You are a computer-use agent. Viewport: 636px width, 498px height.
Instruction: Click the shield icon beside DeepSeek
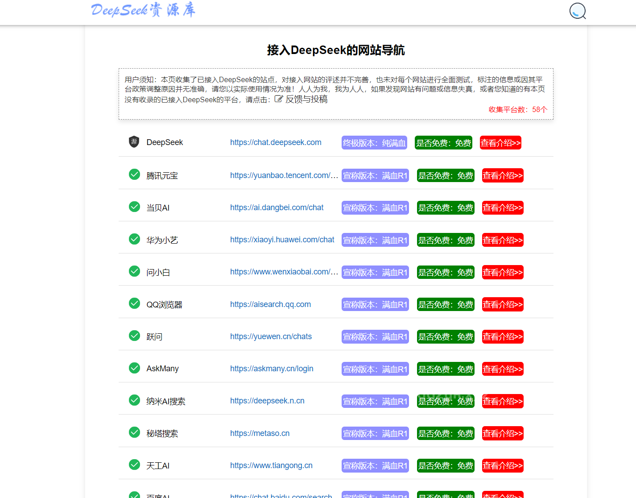click(134, 141)
